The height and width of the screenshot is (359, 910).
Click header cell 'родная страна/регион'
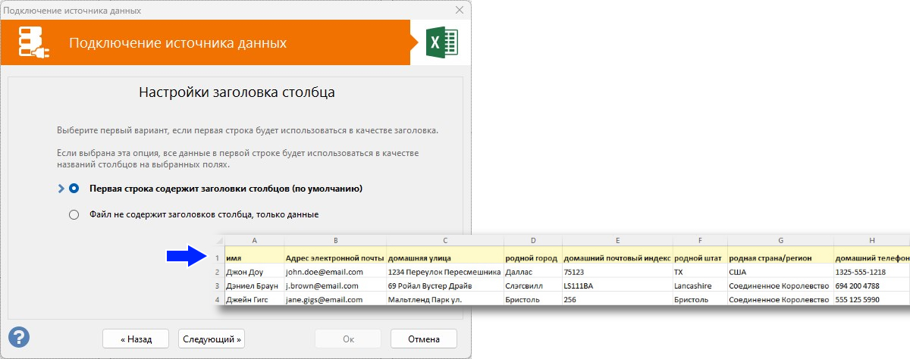click(x=780, y=258)
